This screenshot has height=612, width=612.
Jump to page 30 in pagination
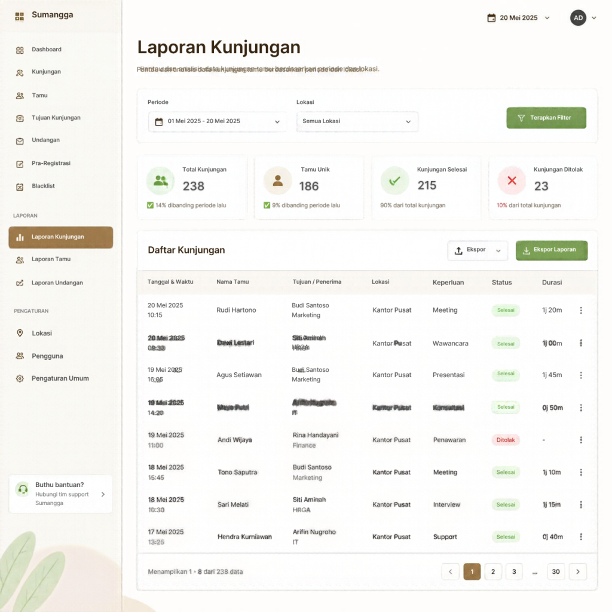[x=556, y=572]
